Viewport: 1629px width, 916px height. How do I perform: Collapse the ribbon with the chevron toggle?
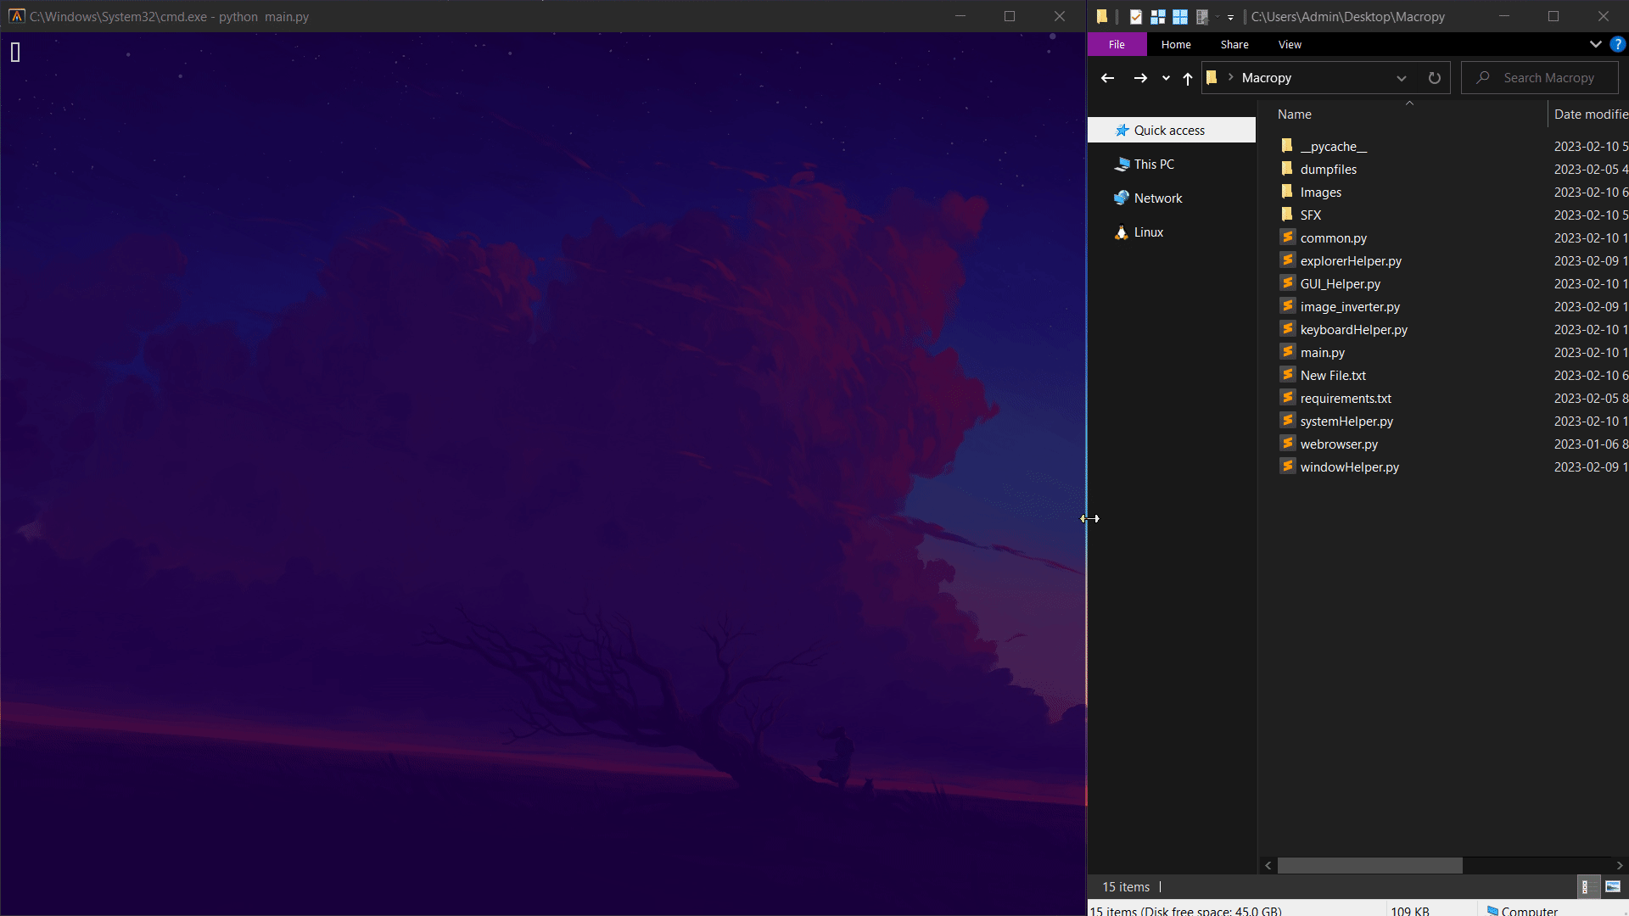(x=1596, y=44)
